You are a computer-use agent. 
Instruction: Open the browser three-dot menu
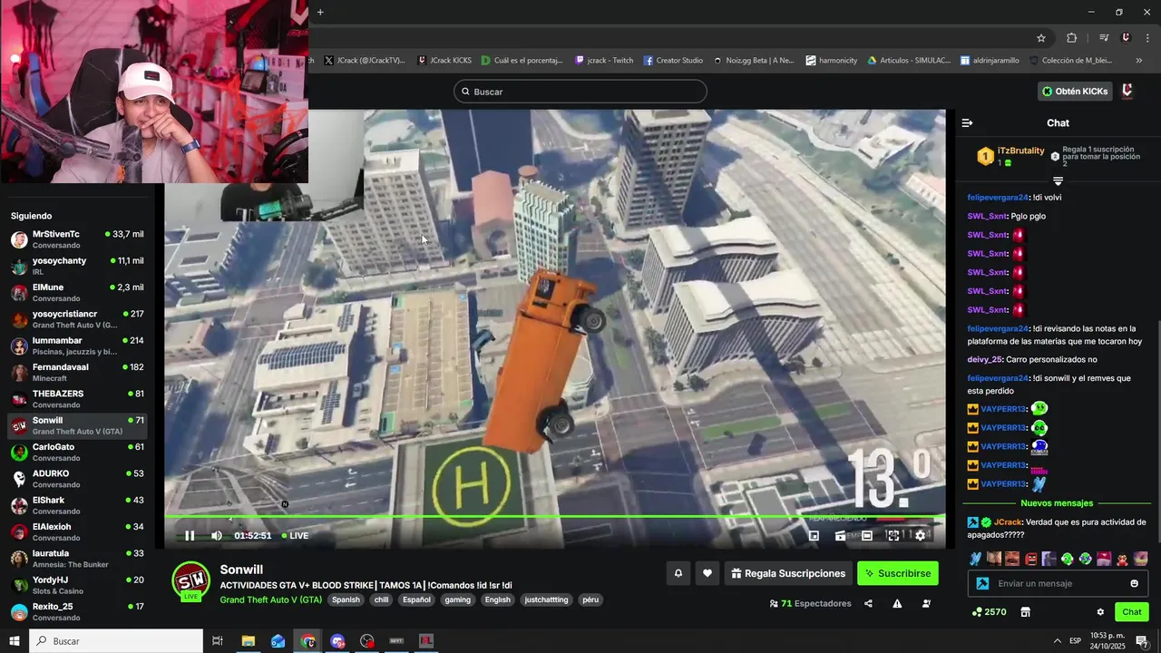1148,38
